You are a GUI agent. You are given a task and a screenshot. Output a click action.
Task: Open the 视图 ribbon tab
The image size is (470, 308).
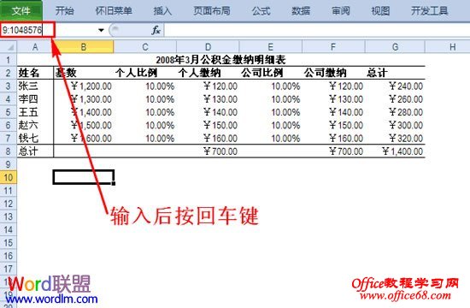[380, 11]
